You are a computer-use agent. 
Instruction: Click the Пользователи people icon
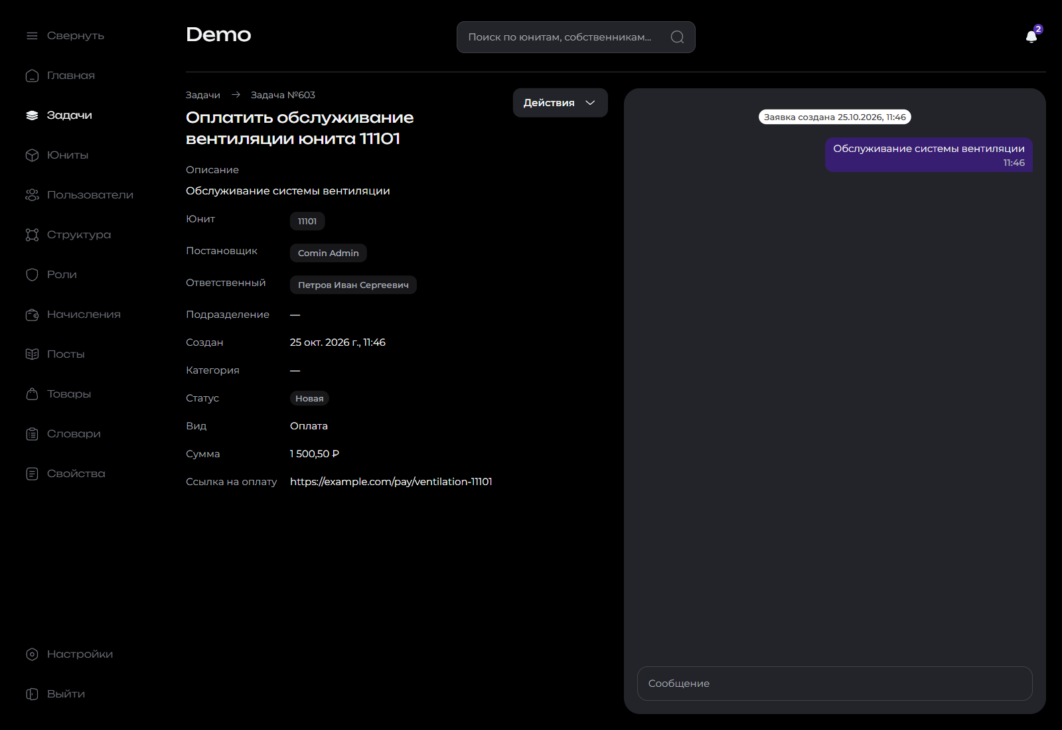32,195
